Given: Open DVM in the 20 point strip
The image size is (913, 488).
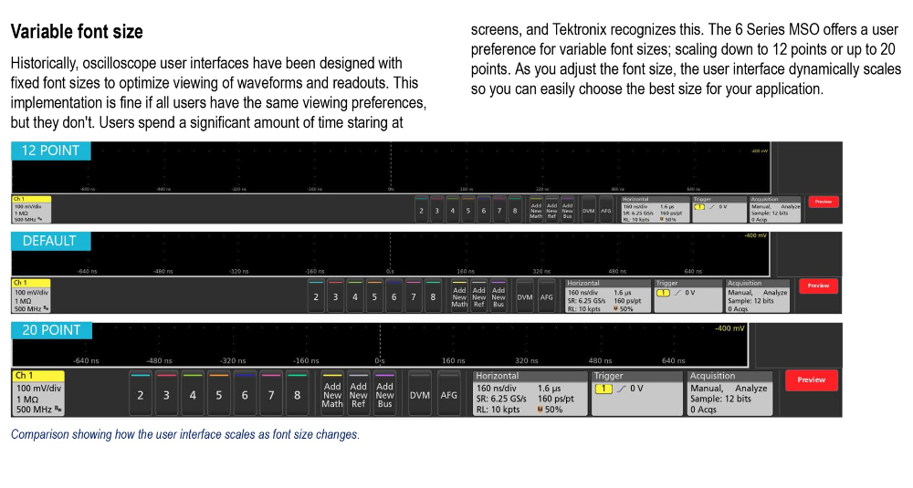Looking at the screenshot, I should click(x=420, y=394).
